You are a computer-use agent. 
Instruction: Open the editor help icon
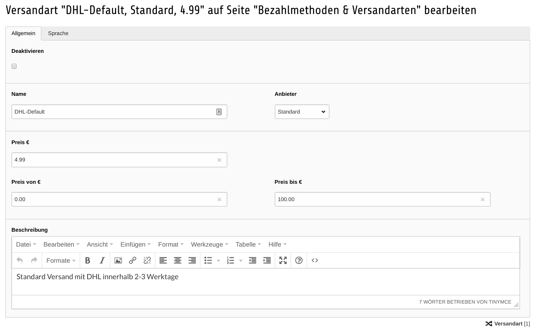click(299, 260)
